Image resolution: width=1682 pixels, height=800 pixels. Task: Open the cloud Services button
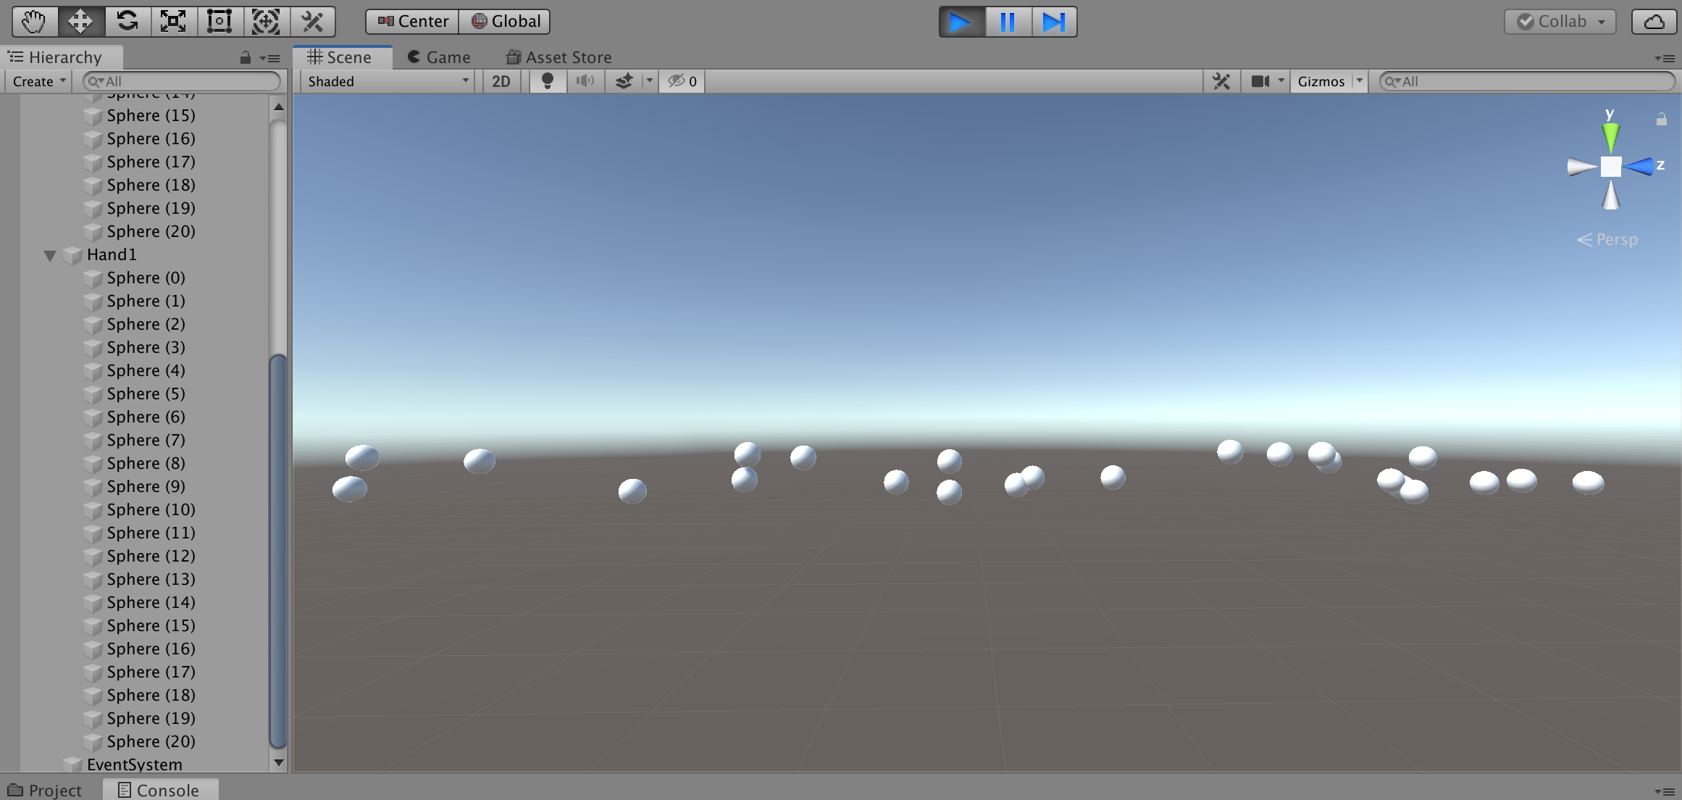(1654, 22)
